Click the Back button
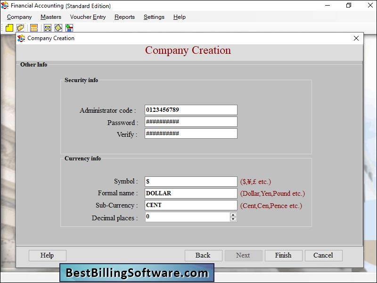The width and height of the screenshot is (377, 283). pyautogui.click(x=203, y=255)
